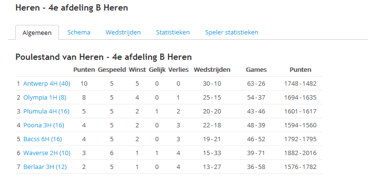Open the Schema tab
Image resolution: width=368 pixels, height=179 pixels.
click(79, 33)
